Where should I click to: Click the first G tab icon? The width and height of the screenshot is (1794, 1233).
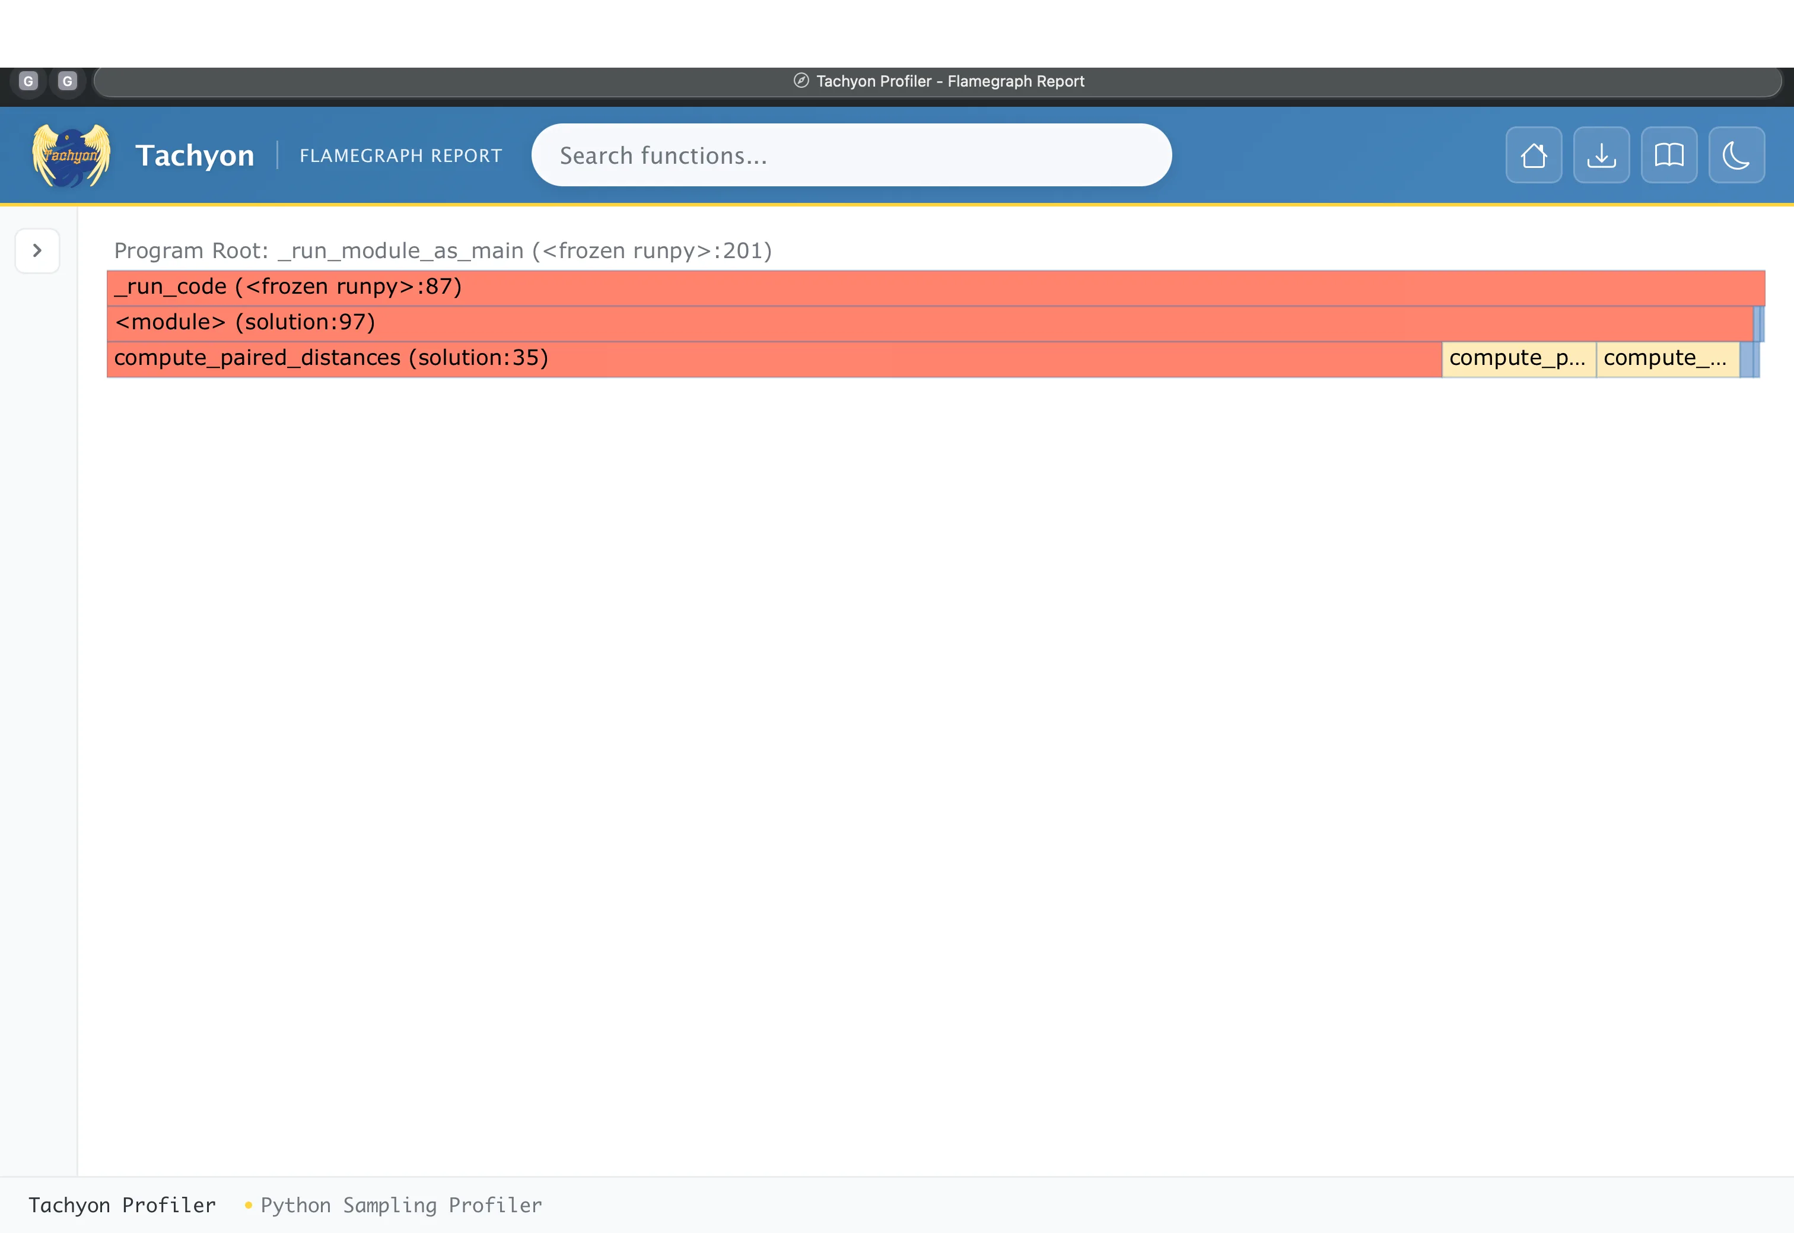[28, 81]
